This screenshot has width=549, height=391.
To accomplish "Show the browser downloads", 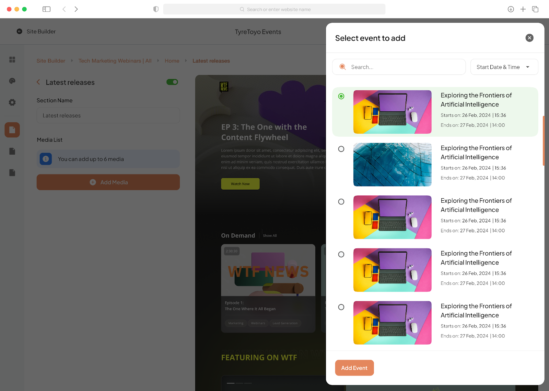I will [x=511, y=9].
